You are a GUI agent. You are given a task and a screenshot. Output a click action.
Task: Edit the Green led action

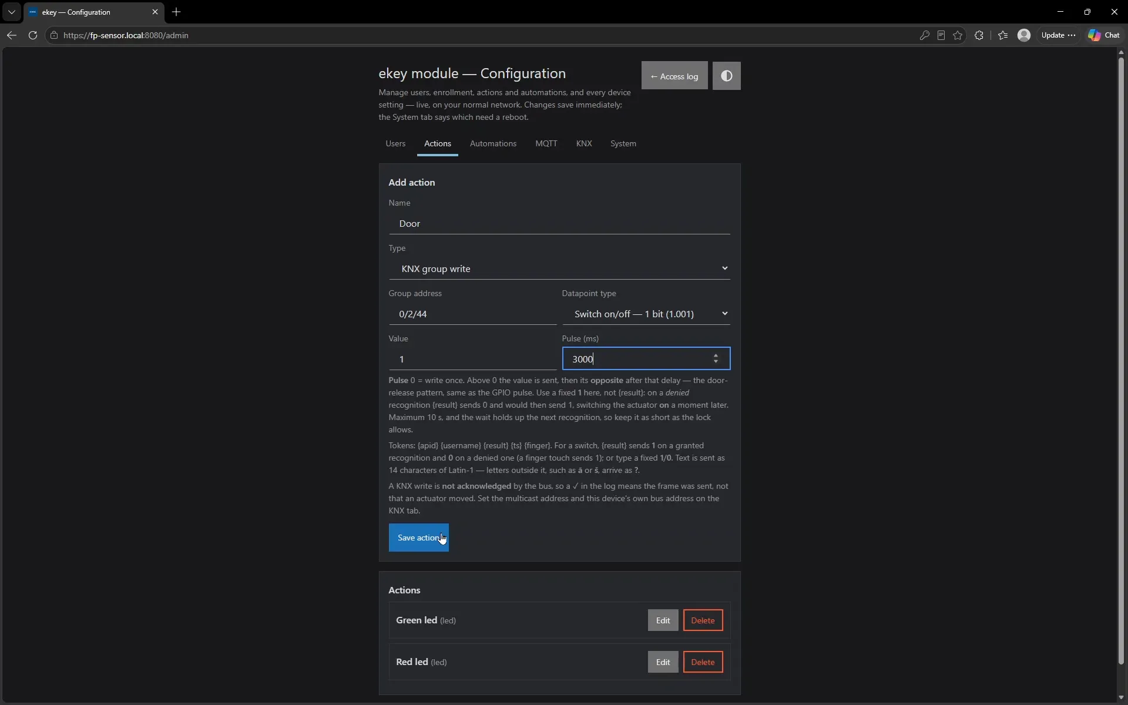[x=663, y=620]
